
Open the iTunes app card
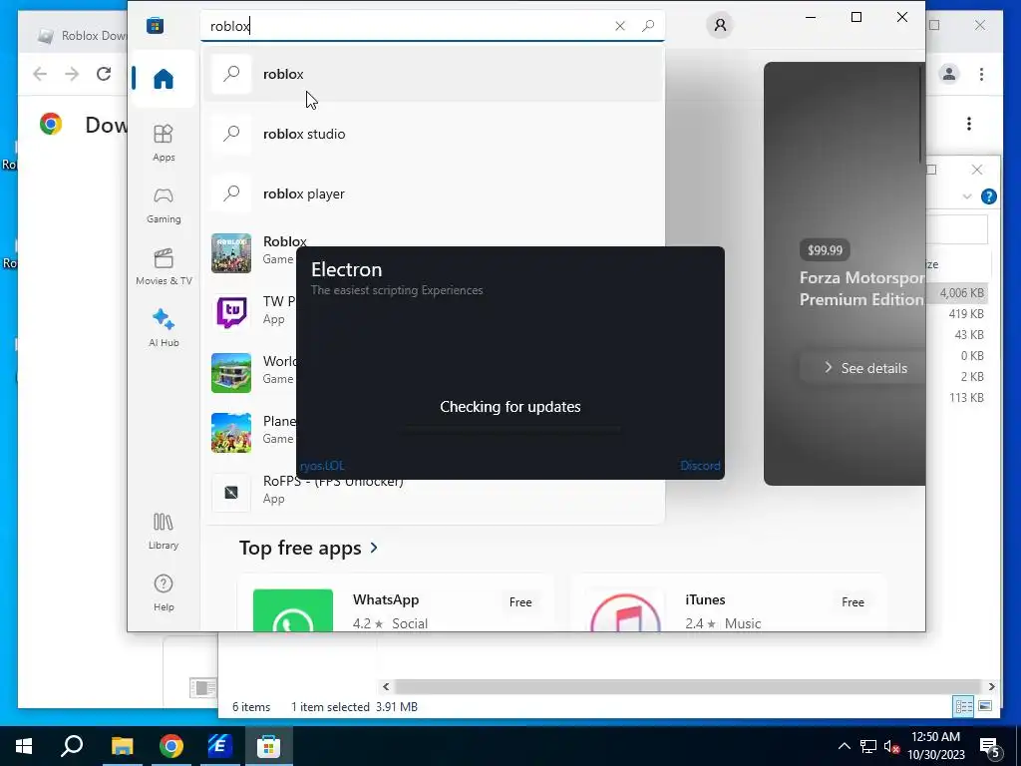[728, 602]
